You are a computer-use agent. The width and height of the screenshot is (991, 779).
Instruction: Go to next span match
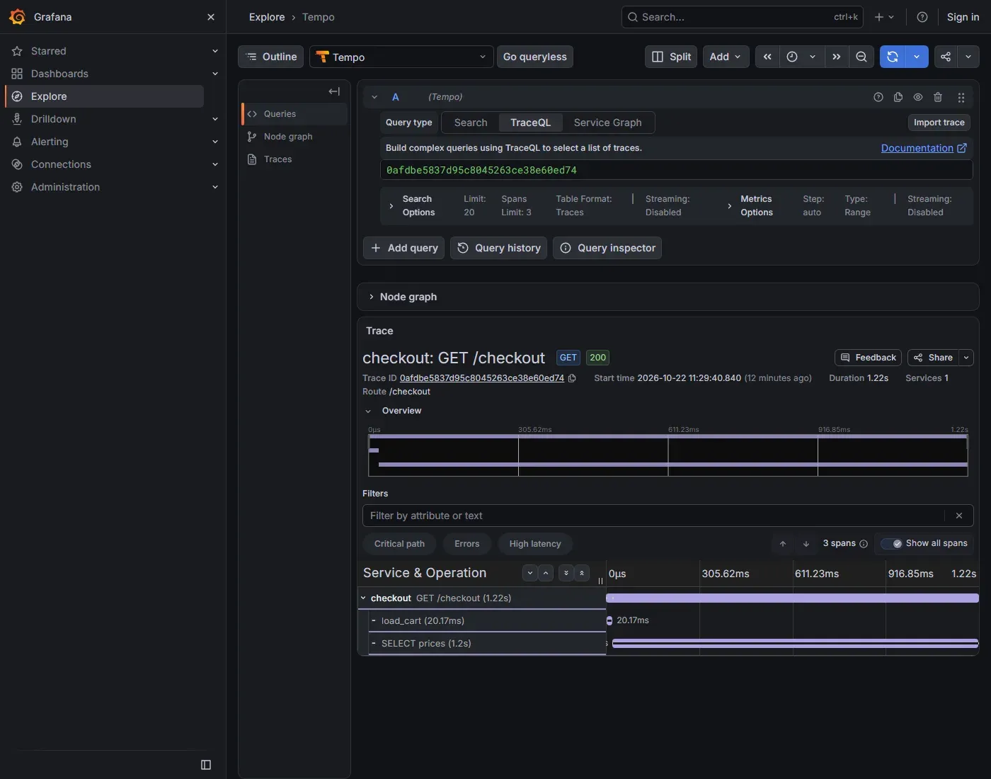pyautogui.click(x=806, y=544)
